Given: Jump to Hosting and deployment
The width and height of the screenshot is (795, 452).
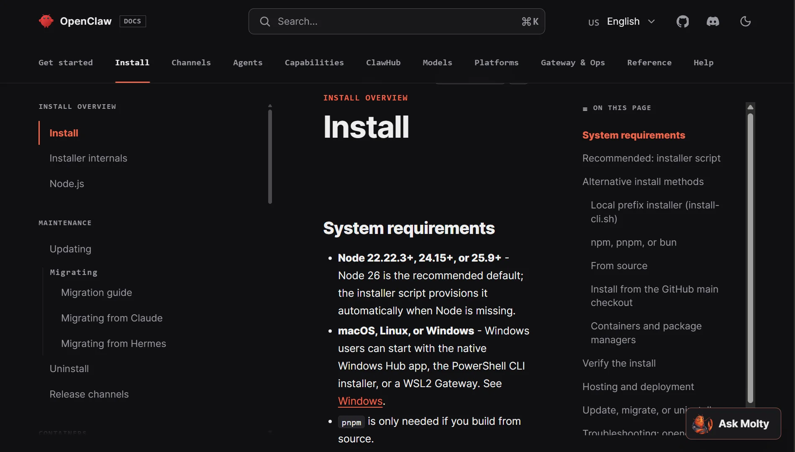Looking at the screenshot, I should click(x=638, y=387).
